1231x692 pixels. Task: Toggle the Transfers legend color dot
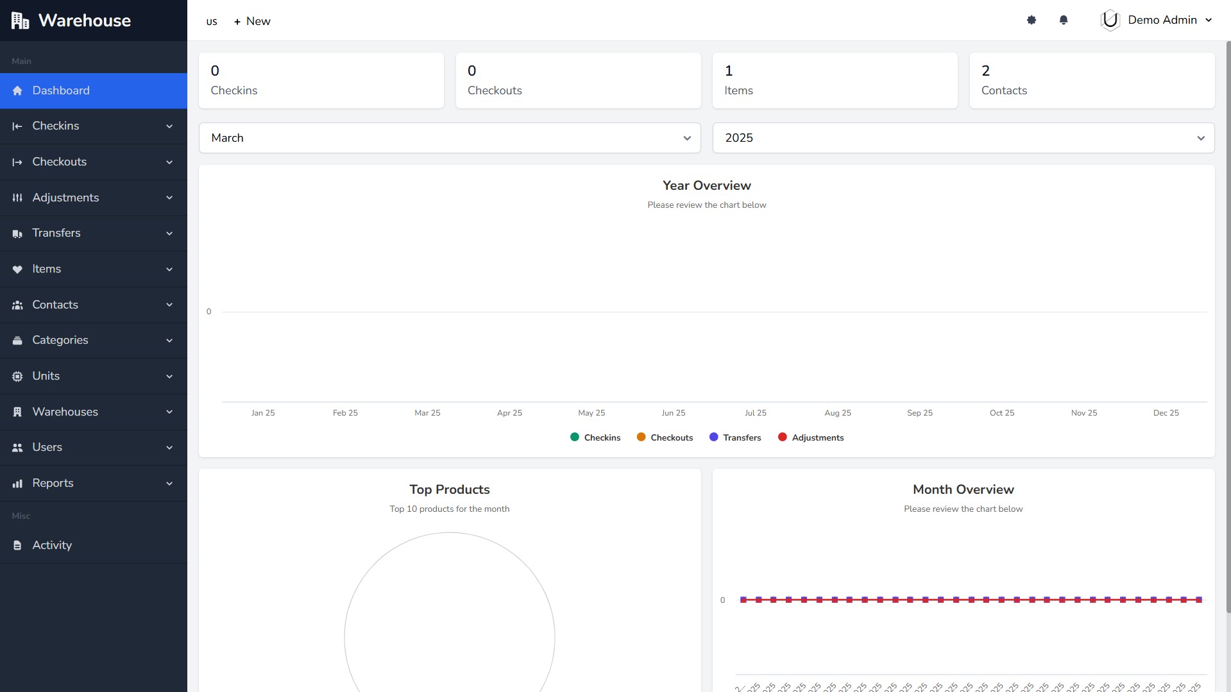(714, 437)
